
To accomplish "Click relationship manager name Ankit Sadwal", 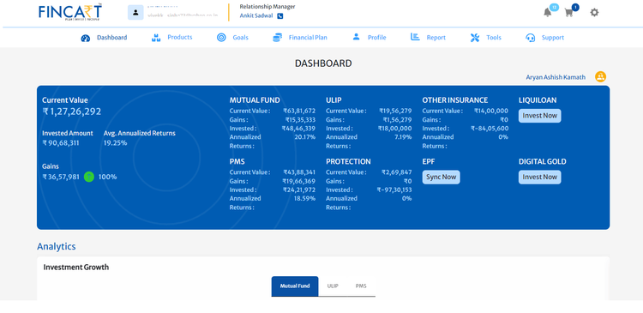I will (x=256, y=16).
